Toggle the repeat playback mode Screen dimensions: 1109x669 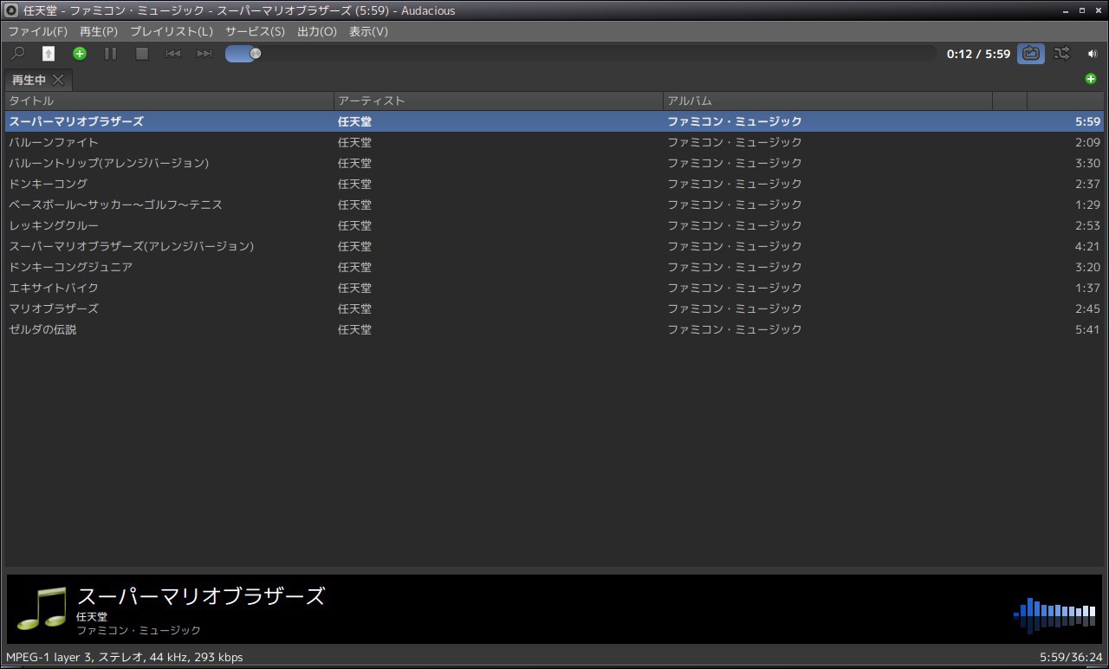(1031, 54)
